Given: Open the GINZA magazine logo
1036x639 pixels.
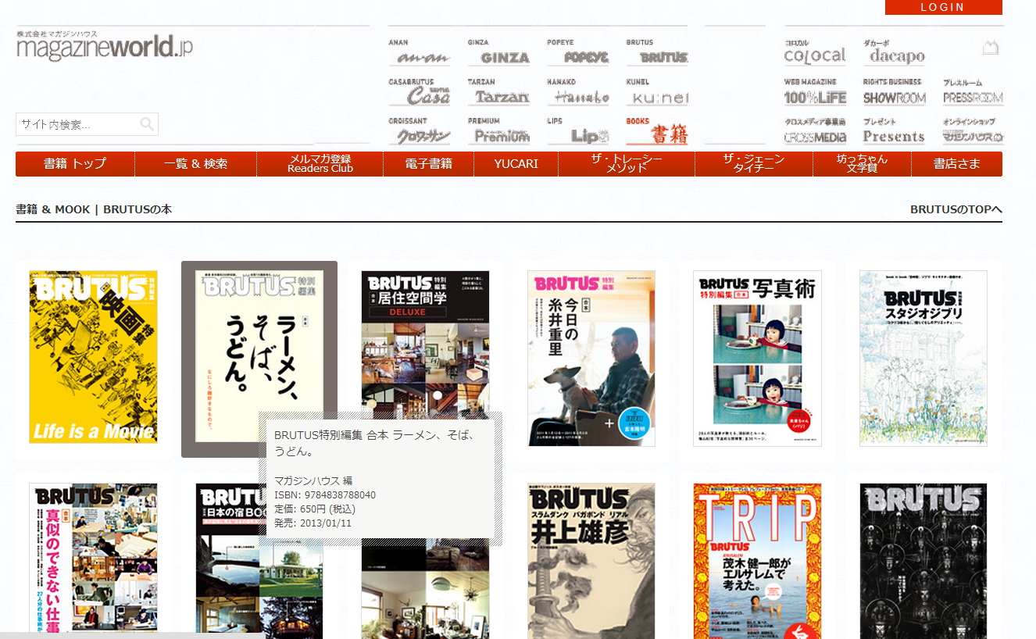Looking at the screenshot, I should pyautogui.click(x=498, y=53).
